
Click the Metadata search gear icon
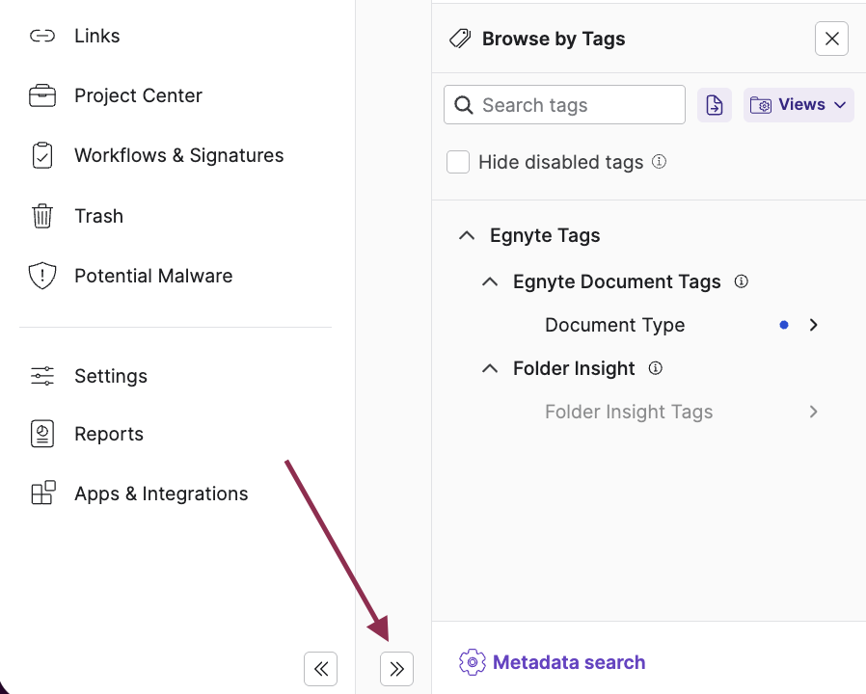click(x=472, y=662)
